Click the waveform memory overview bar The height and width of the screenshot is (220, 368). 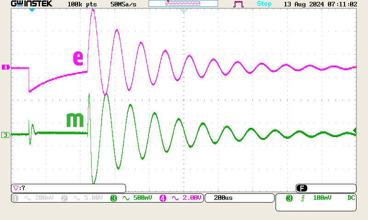click(x=183, y=3)
